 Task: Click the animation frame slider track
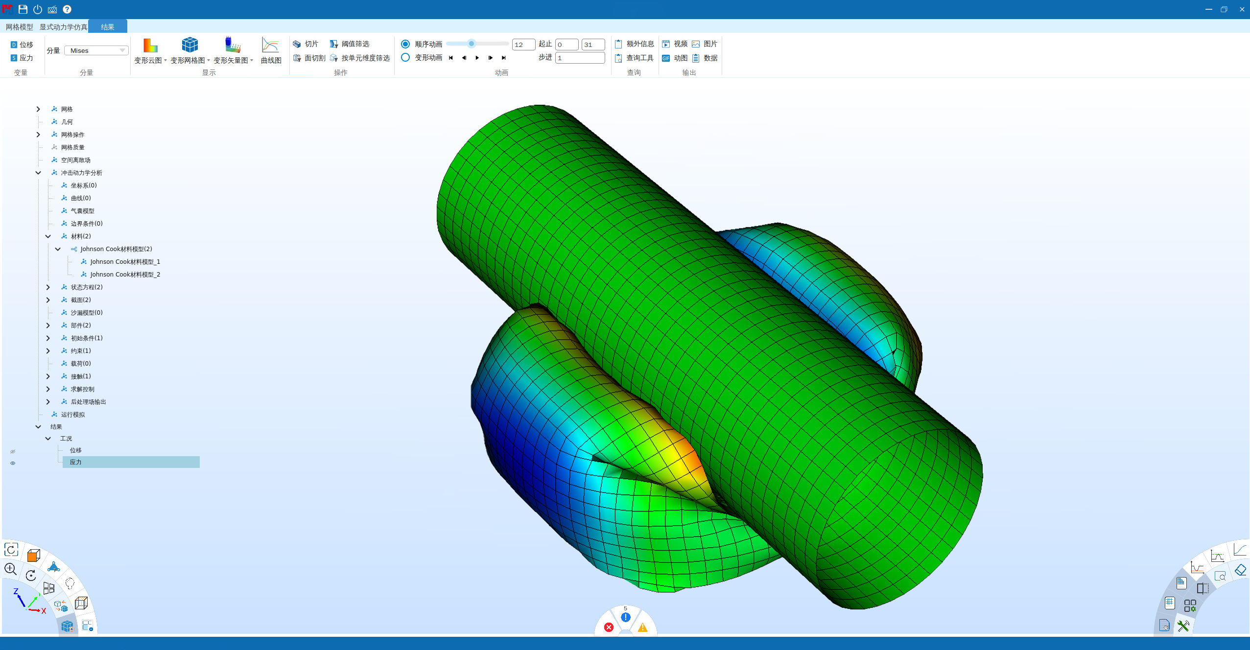tap(490, 44)
